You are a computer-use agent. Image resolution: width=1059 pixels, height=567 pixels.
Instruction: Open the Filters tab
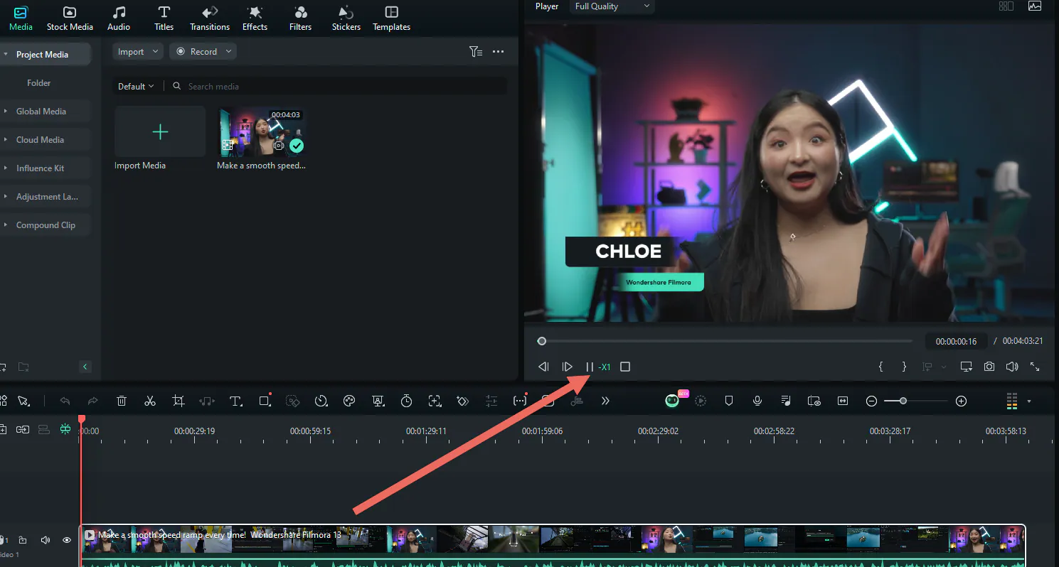(300, 18)
